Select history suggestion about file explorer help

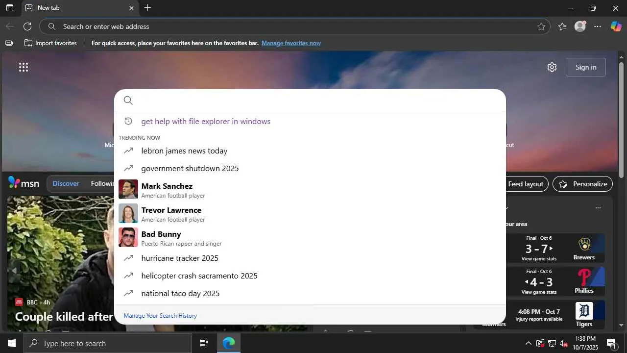click(x=310, y=121)
